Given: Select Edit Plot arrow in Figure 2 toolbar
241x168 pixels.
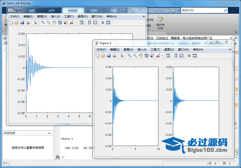Looking at the screenshot, I should 122,56.
